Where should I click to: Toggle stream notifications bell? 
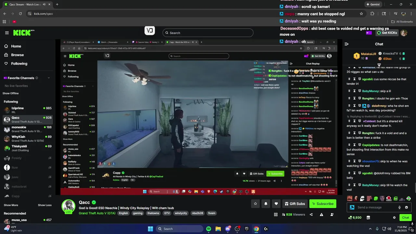(266, 204)
